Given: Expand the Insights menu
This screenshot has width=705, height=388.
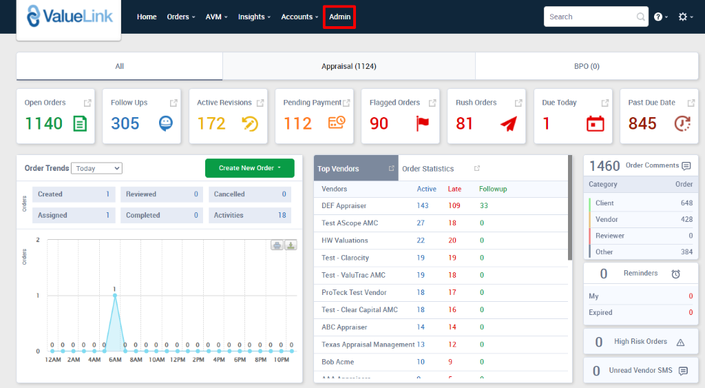Looking at the screenshot, I should 254,17.
